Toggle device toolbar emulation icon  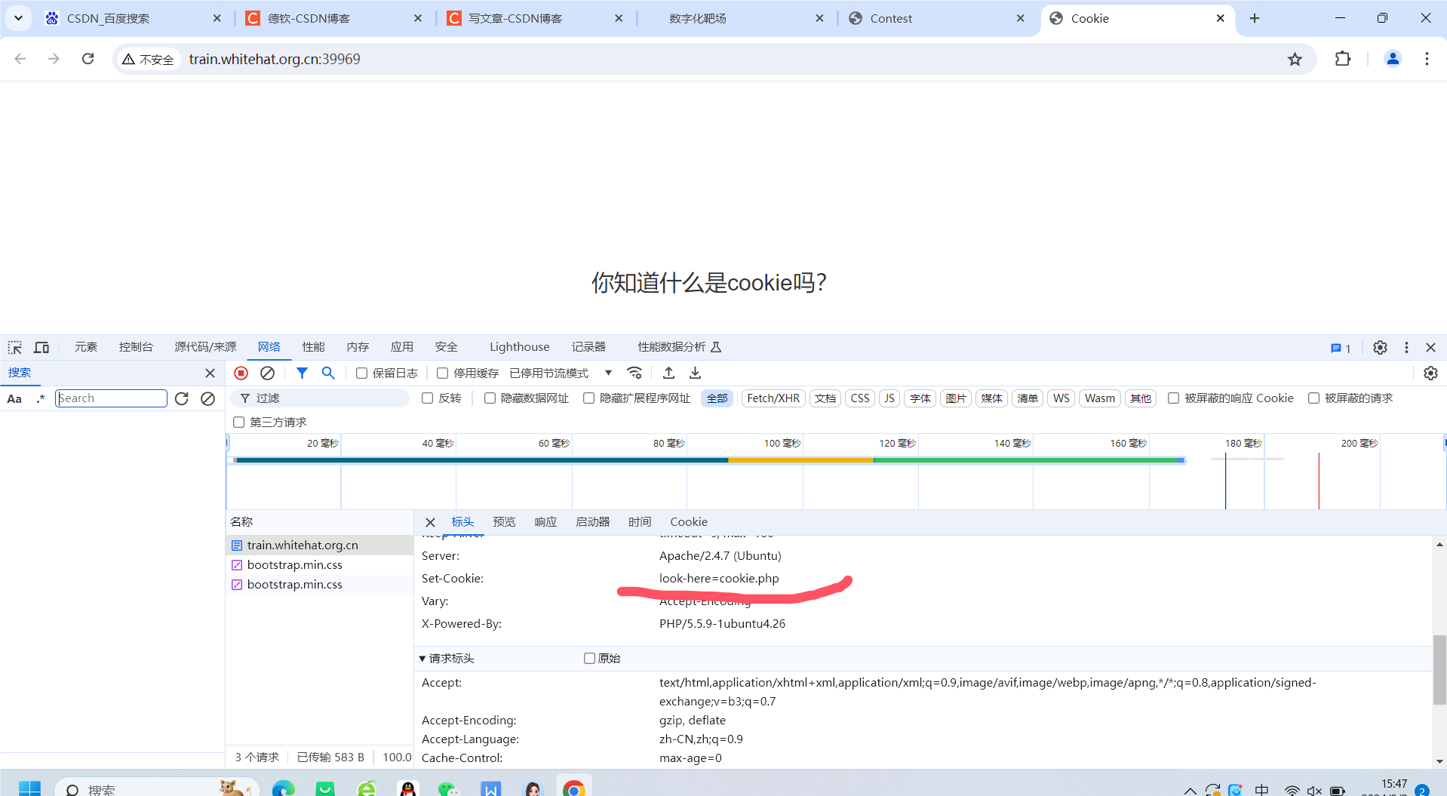[41, 347]
